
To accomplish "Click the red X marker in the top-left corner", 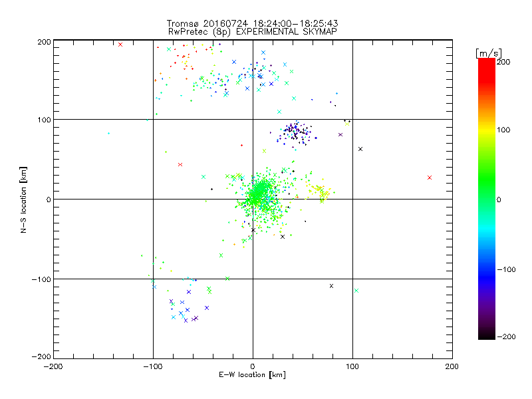I will click(120, 45).
